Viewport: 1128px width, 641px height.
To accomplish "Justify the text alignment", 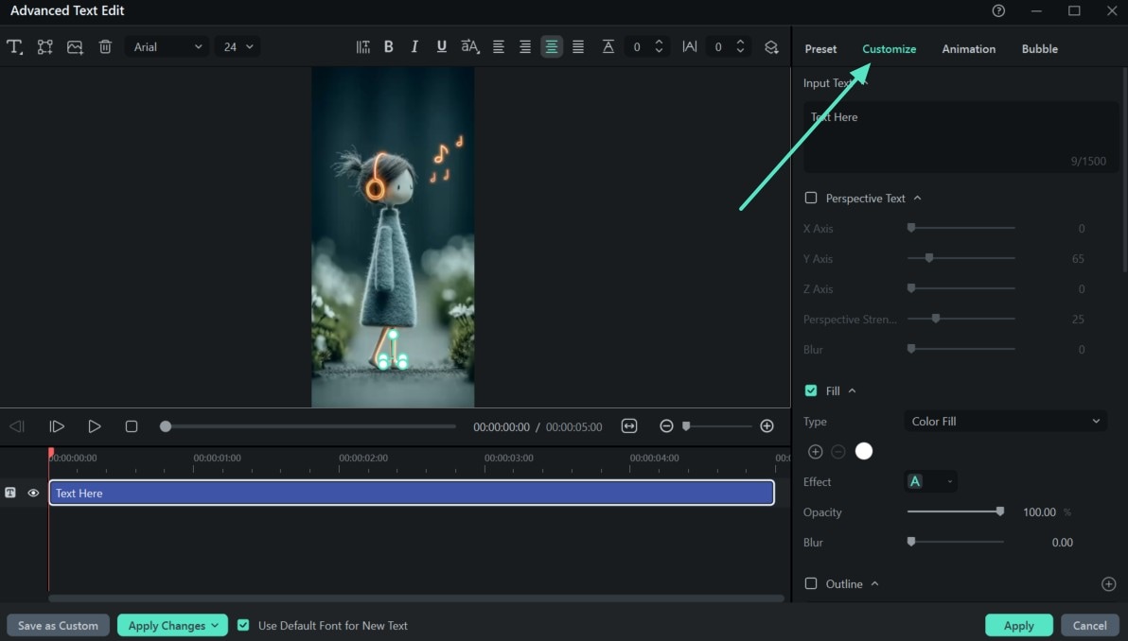I will 577,46.
